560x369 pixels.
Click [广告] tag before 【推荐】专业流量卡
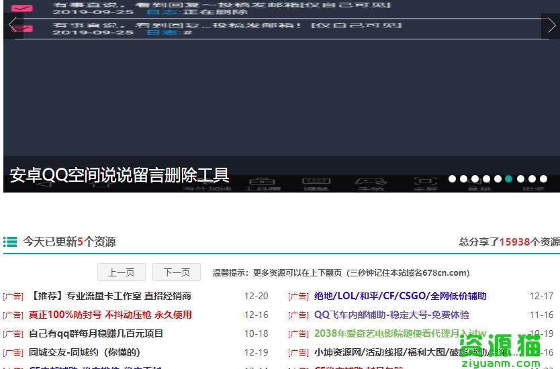pyautogui.click(x=13, y=296)
